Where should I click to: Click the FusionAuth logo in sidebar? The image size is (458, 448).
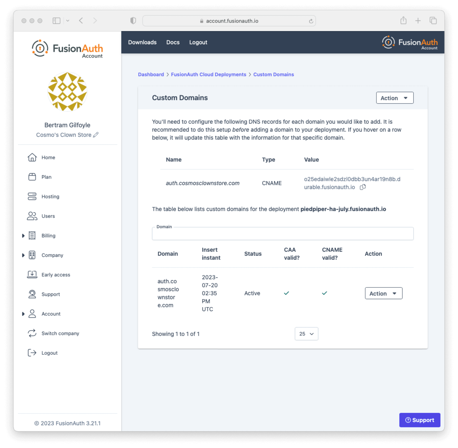(x=67, y=49)
